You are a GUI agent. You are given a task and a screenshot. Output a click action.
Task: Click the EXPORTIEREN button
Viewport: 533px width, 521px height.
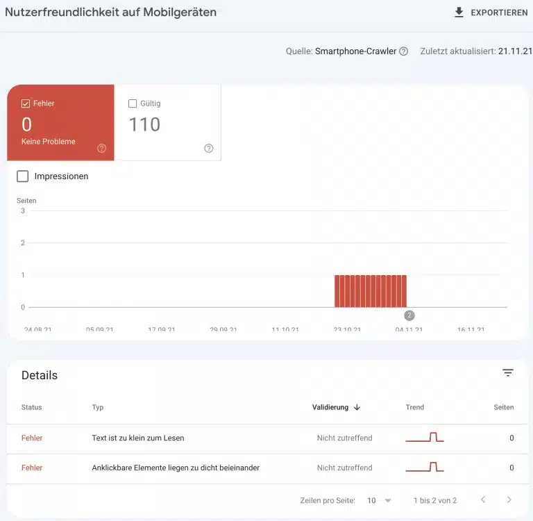491,13
